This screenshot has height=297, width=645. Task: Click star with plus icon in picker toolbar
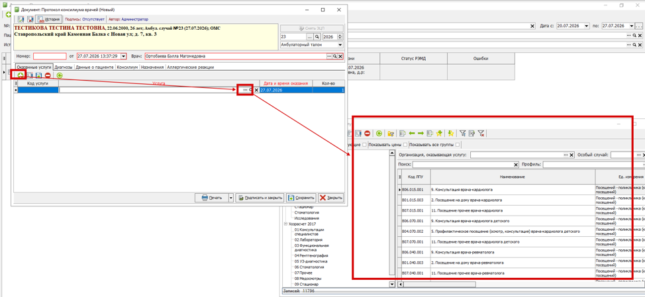439,133
